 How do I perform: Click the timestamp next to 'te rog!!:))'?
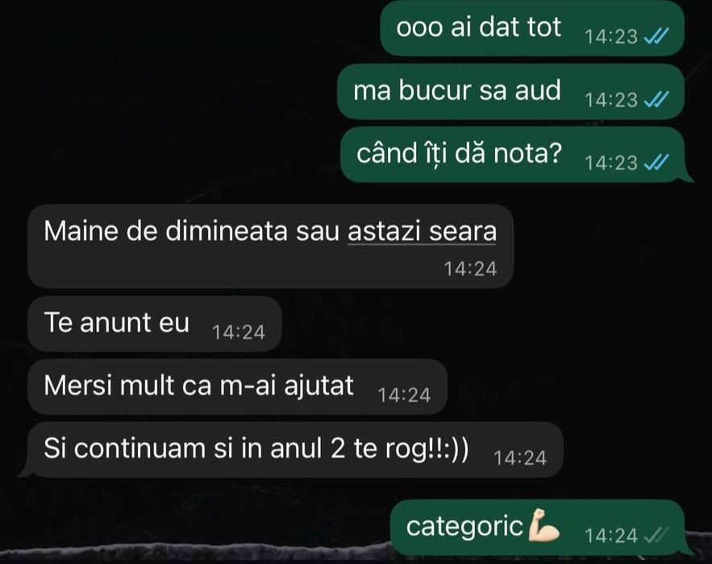click(520, 458)
